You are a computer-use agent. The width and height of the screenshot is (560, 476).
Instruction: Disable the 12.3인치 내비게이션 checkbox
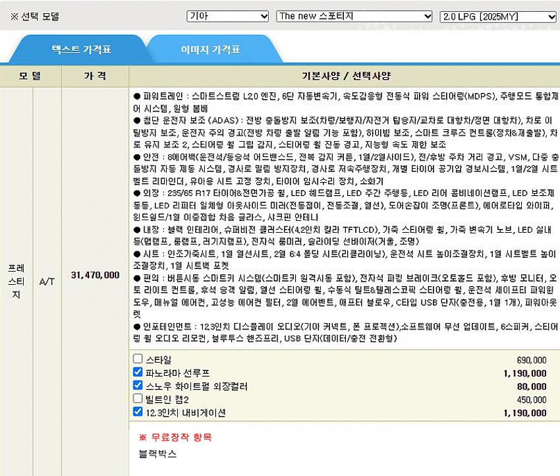click(138, 412)
